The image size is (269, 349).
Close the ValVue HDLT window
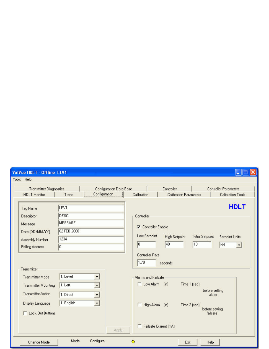coord(253,172)
